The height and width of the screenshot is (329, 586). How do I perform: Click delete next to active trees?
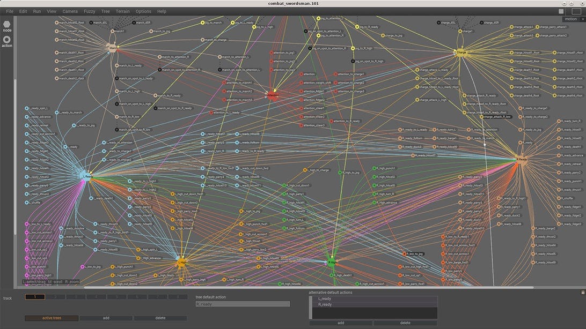160,318
